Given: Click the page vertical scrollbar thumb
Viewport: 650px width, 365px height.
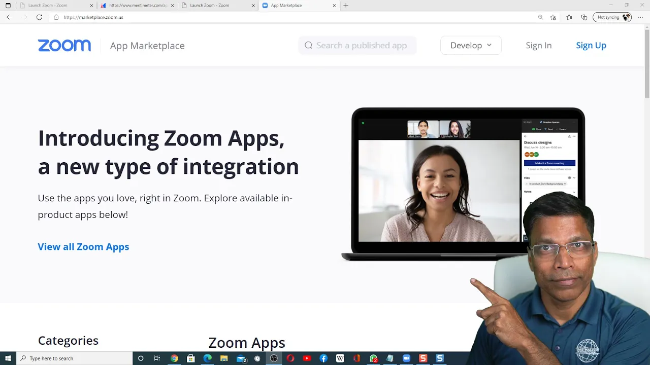Looking at the screenshot, I should click(647, 63).
